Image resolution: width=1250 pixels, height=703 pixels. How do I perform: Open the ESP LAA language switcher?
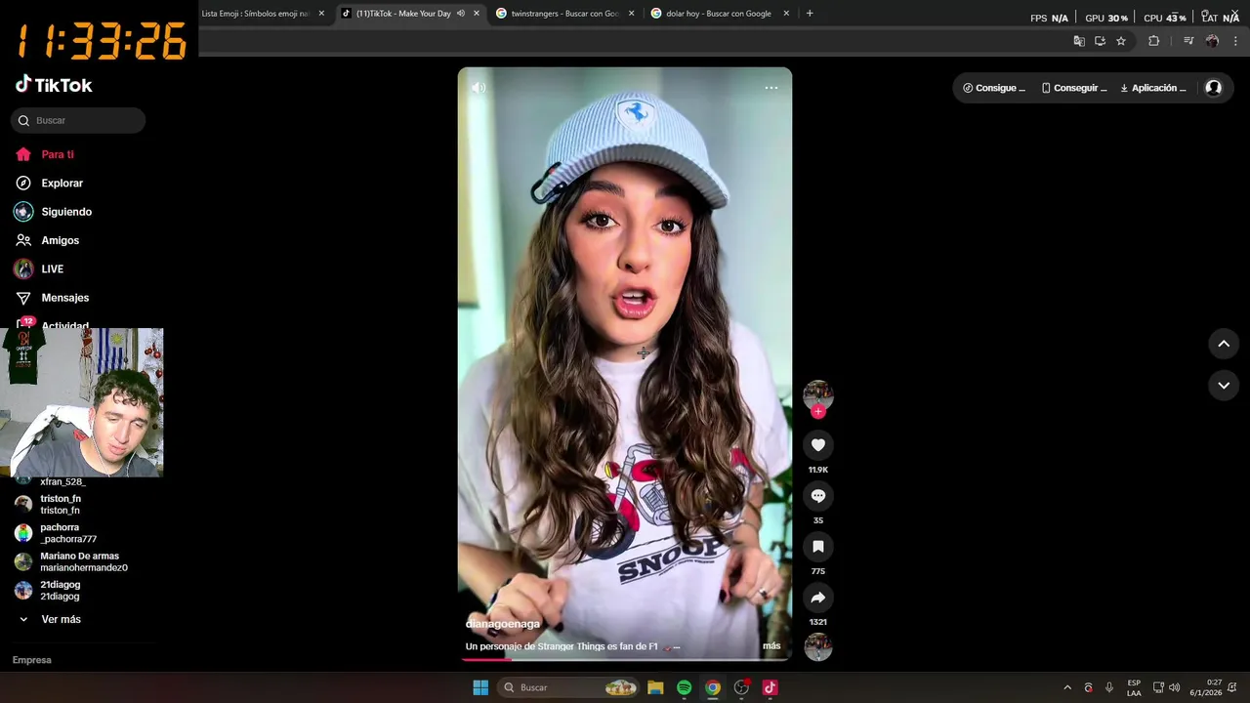click(x=1134, y=687)
